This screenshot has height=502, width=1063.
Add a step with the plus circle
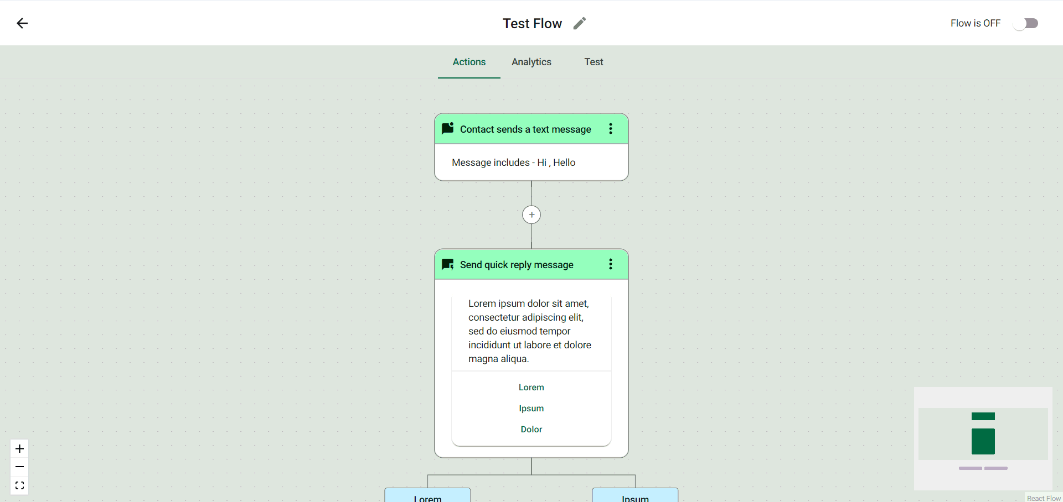pyautogui.click(x=531, y=215)
